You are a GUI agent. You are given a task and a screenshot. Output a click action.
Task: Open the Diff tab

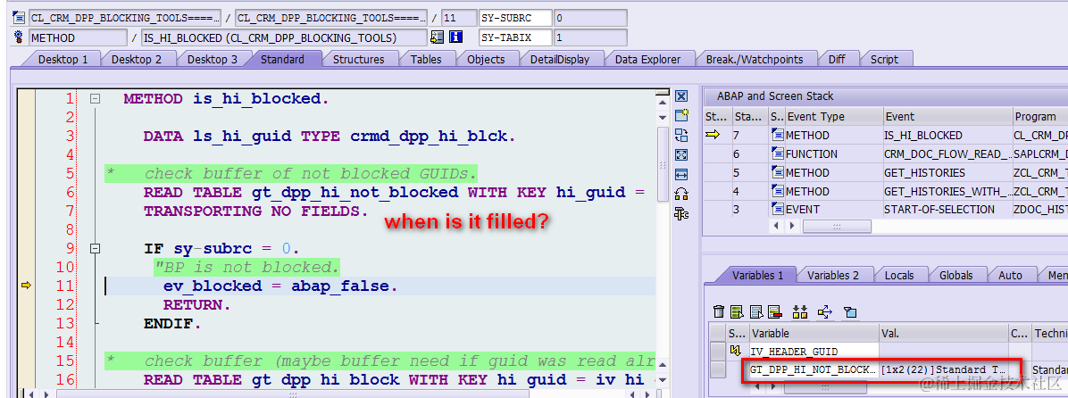coord(837,59)
